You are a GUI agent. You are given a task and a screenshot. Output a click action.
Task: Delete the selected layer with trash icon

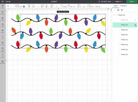(x=122, y=10)
